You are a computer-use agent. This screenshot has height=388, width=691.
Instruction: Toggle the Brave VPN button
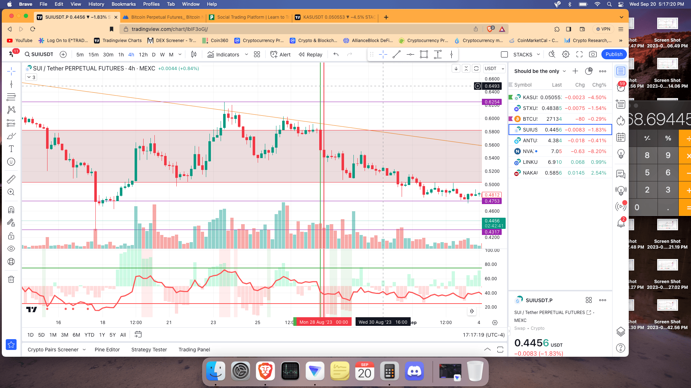pos(603,29)
